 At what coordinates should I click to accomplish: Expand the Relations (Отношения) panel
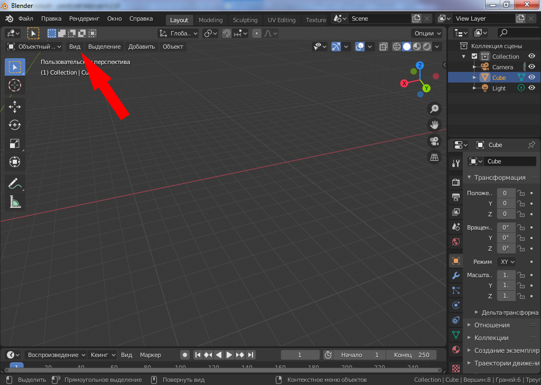[491, 325]
